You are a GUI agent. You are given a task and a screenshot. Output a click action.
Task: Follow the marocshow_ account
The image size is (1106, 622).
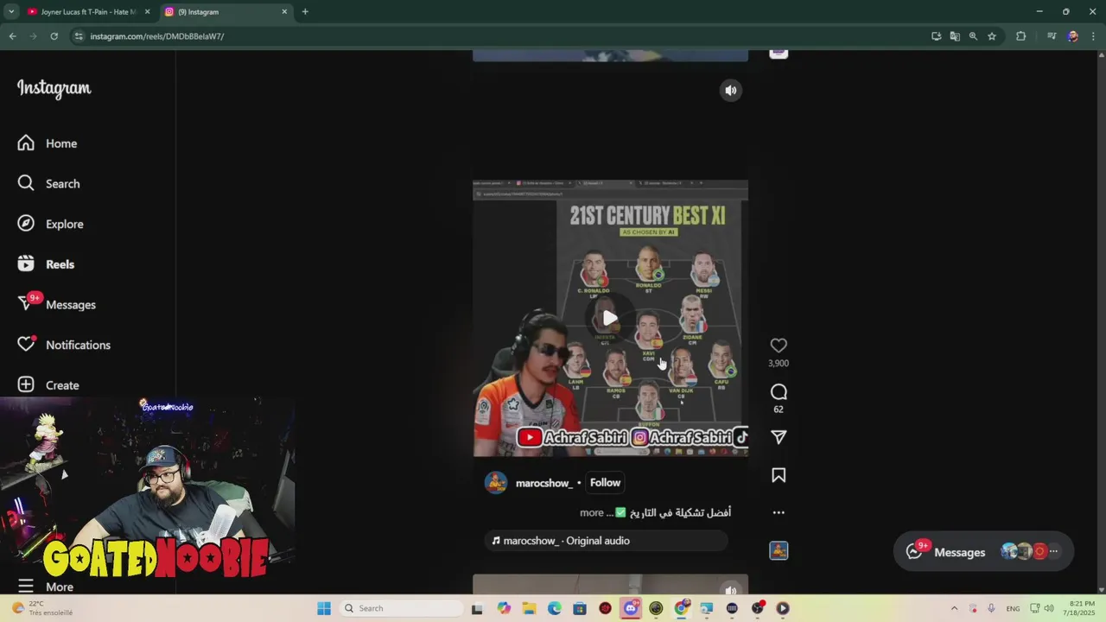click(x=605, y=483)
